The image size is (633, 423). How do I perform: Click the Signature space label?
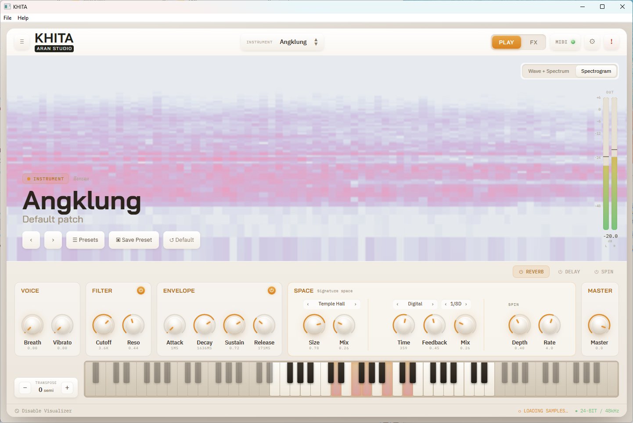pyautogui.click(x=335, y=291)
